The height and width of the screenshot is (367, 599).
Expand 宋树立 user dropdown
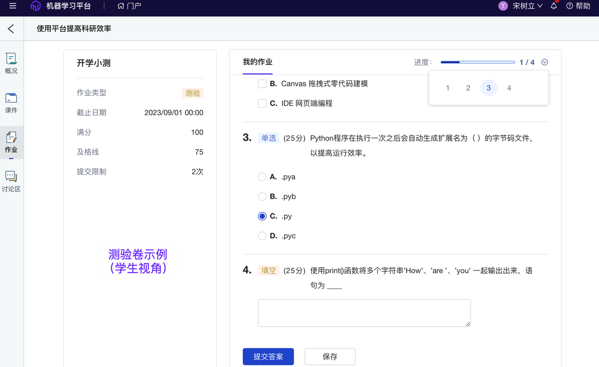click(x=527, y=6)
